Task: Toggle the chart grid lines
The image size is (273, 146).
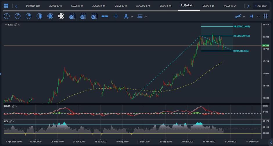Action: click(x=265, y=16)
